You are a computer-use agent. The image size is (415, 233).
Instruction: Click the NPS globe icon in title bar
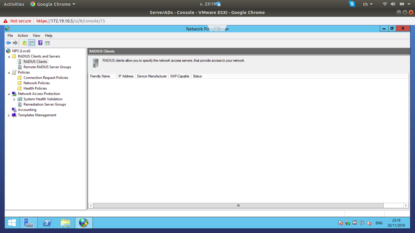click(8, 29)
